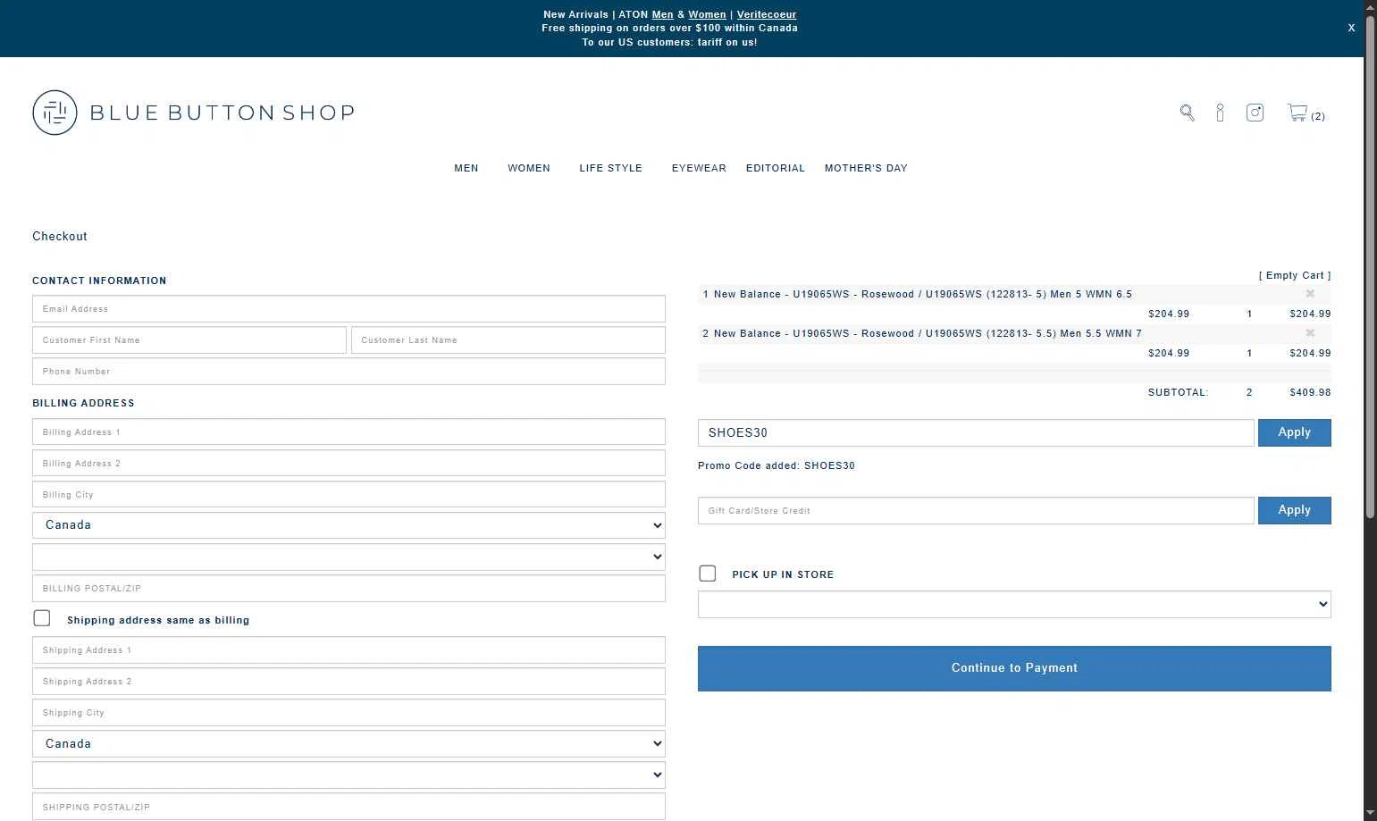Click the Men 5.5 WMN 7 item name
Screen dimensions: 1377x821
coord(928,333)
